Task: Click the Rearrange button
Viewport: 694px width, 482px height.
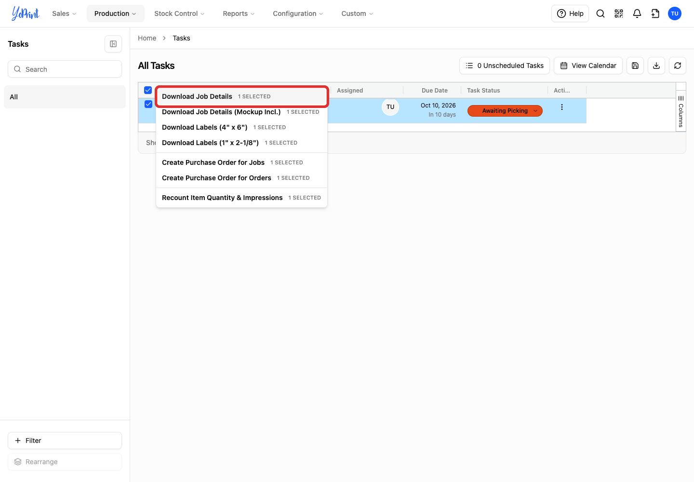Action: click(65, 462)
